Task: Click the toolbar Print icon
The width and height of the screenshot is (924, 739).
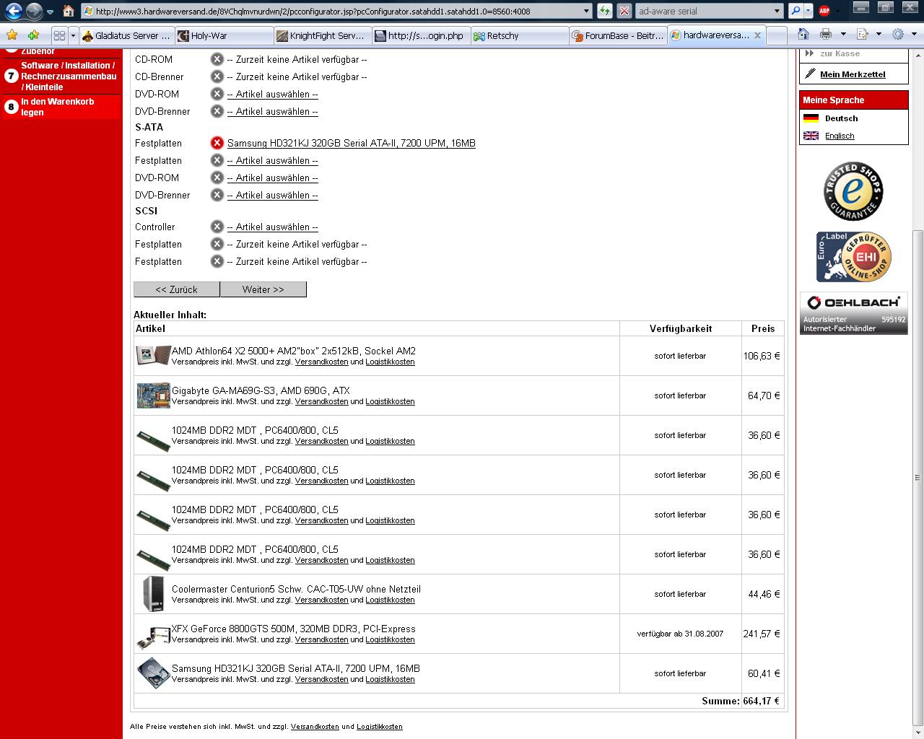Action: [x=826, y=35]
